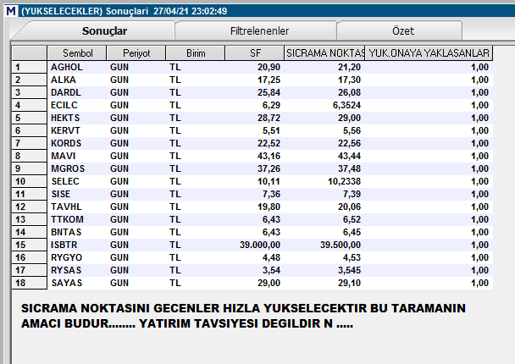Sort by the Sembol column header
Screen dimensions: 515x364
[x=77, y=53]
